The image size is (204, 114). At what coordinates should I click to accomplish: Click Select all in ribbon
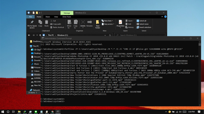click(x=142, y=21)
